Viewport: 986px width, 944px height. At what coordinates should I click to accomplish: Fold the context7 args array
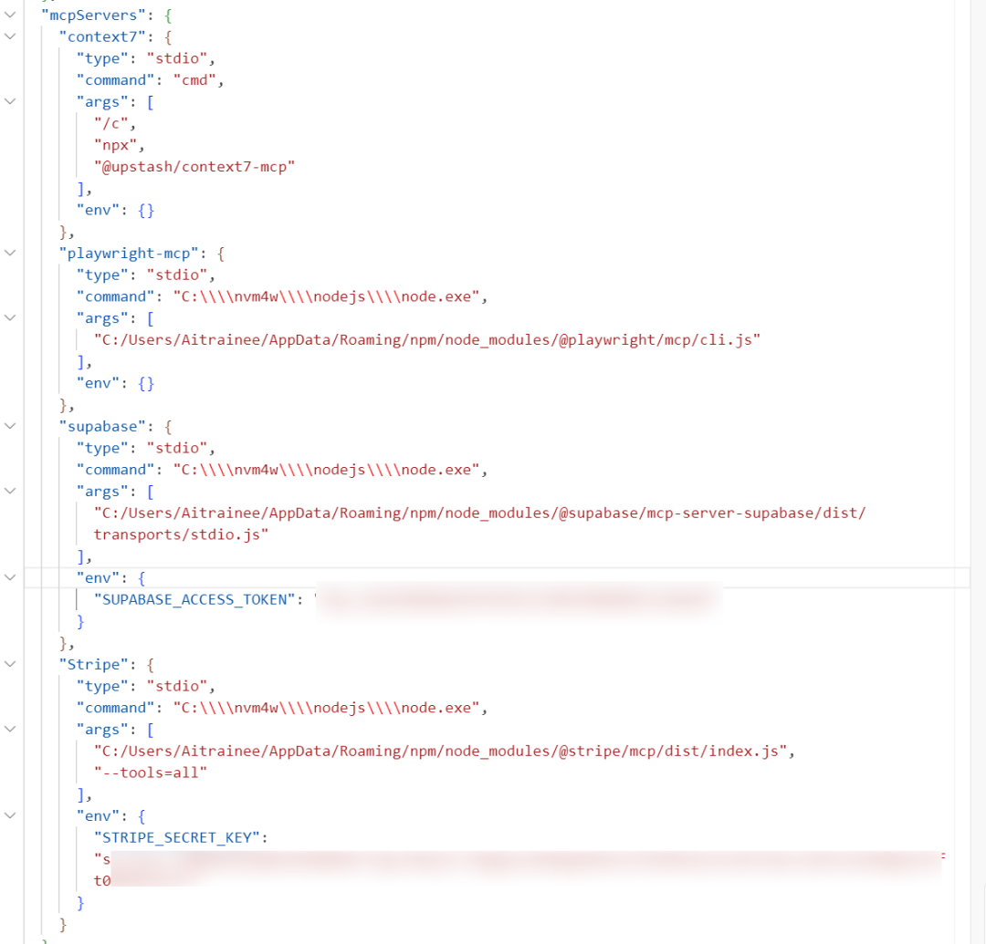10,101
